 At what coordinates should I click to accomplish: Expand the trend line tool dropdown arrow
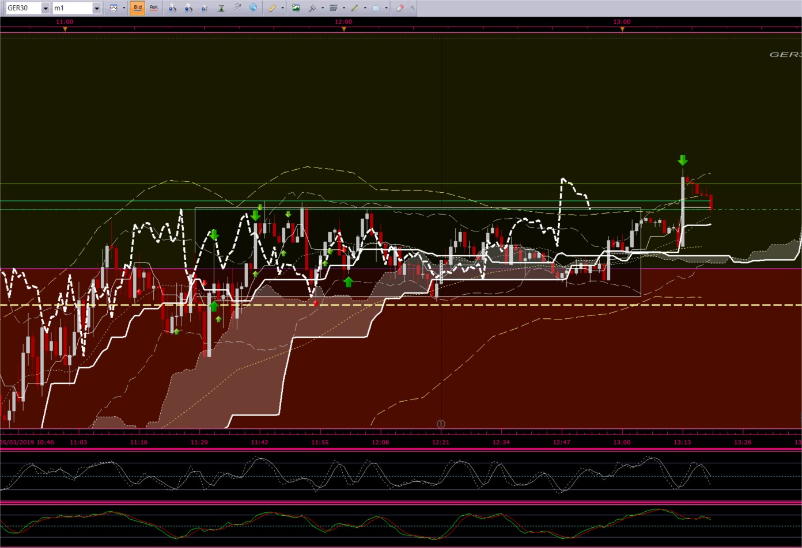365,8
